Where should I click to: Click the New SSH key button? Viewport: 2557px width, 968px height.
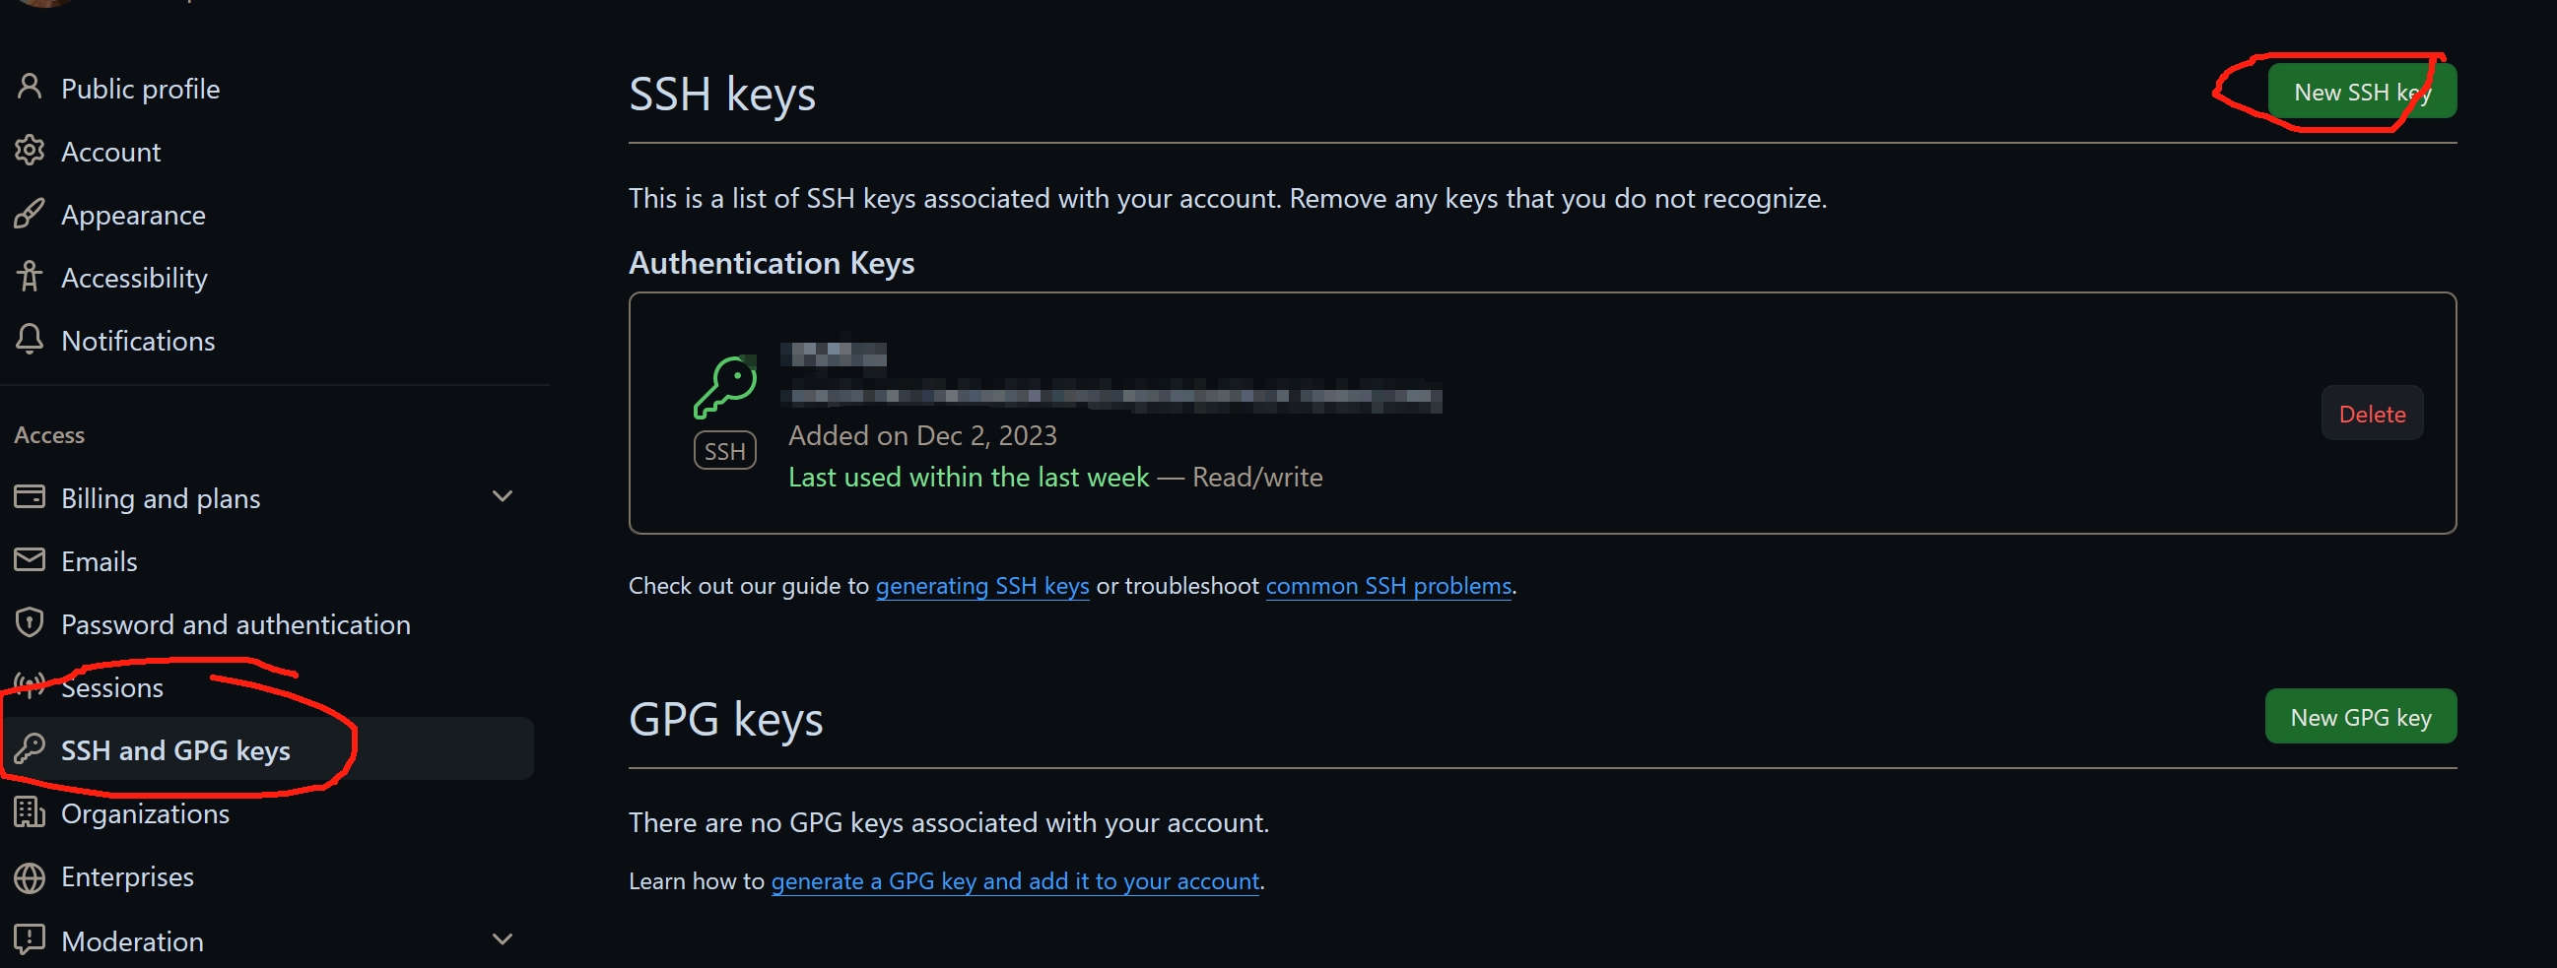click(2362, 92)
